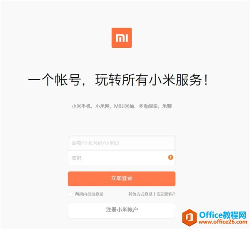Click 小米手机 in the services subtitle
Screen dimensions: 250x229
(81, 106)
